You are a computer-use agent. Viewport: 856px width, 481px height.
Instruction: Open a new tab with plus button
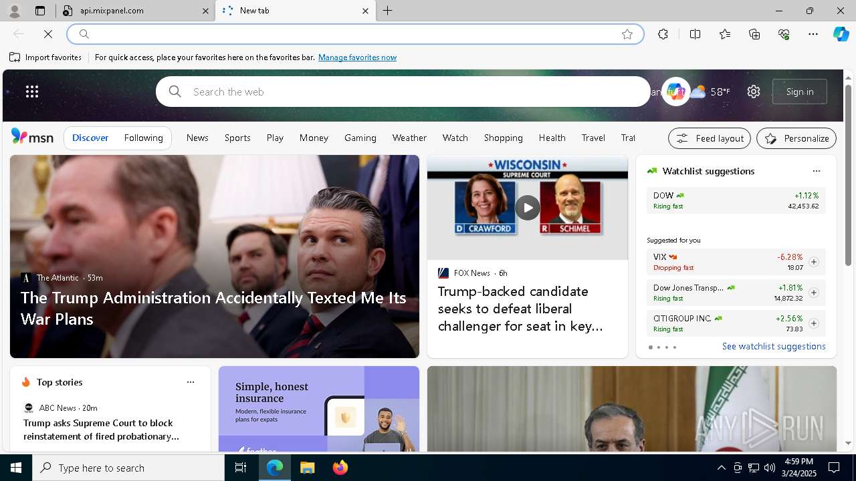[x=388, y=11]
